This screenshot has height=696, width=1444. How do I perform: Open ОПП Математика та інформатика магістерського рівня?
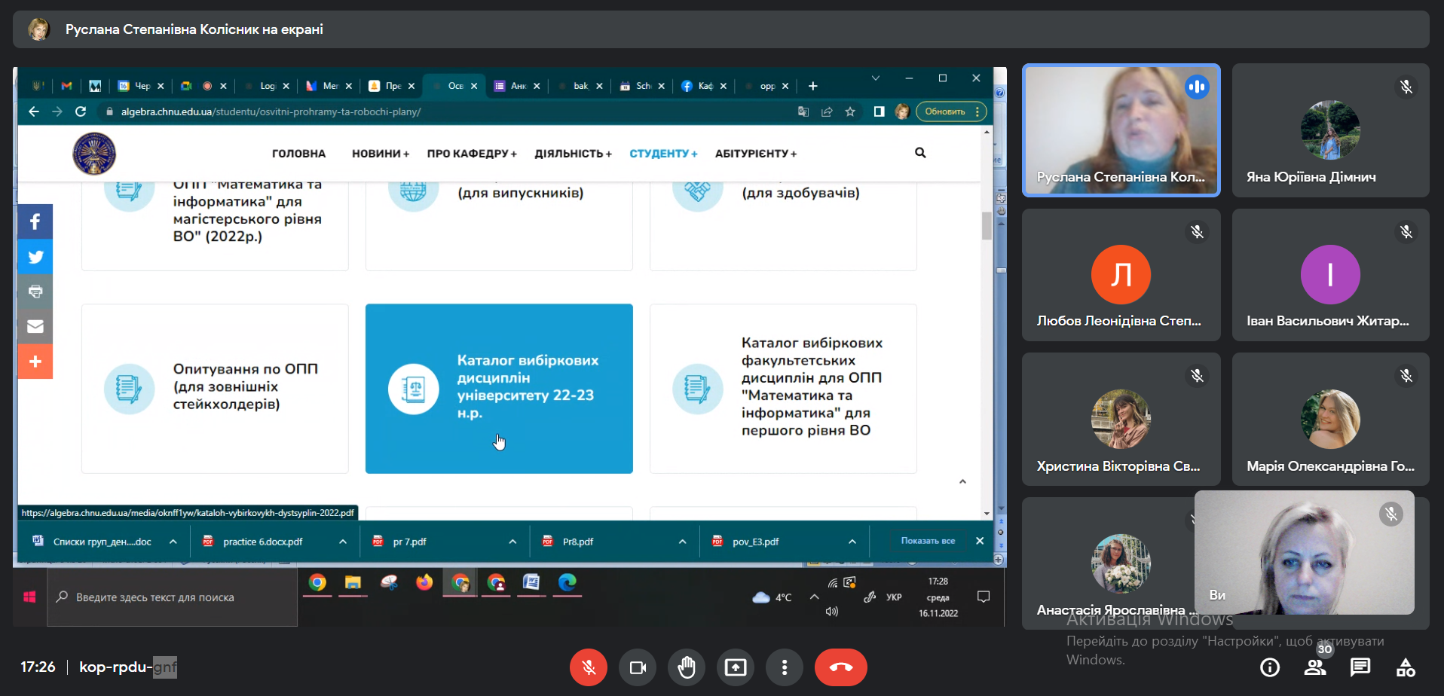(215, 225)
